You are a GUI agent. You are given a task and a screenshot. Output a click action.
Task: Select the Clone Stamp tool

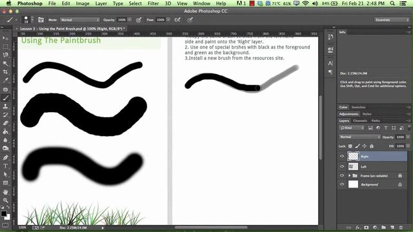[5, 106]
